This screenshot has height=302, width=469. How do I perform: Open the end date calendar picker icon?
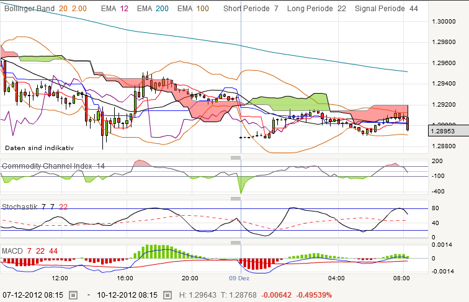(x=167, y=295)
